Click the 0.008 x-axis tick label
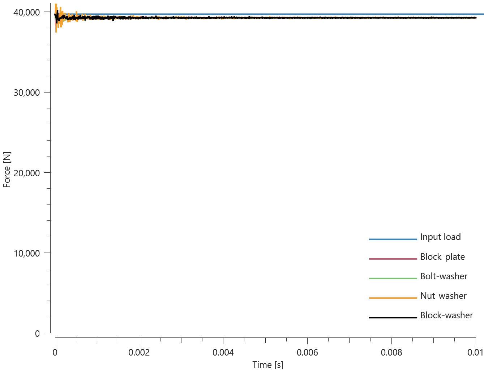Screen dimensions: 484x370 pyautogui.click(x=391, y=352)
